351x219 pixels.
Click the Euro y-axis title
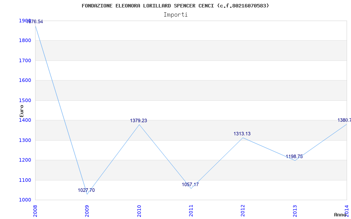21,110
